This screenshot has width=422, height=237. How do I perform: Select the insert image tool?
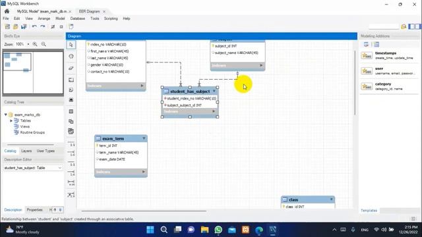pos(71,99)
